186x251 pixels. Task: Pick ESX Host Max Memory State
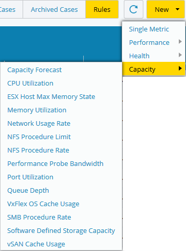[x=51, y=97]
